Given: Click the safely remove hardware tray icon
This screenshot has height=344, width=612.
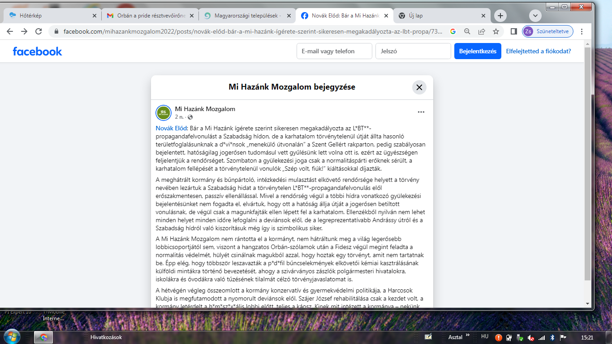Looking at the screenshot, I should 520,338.
